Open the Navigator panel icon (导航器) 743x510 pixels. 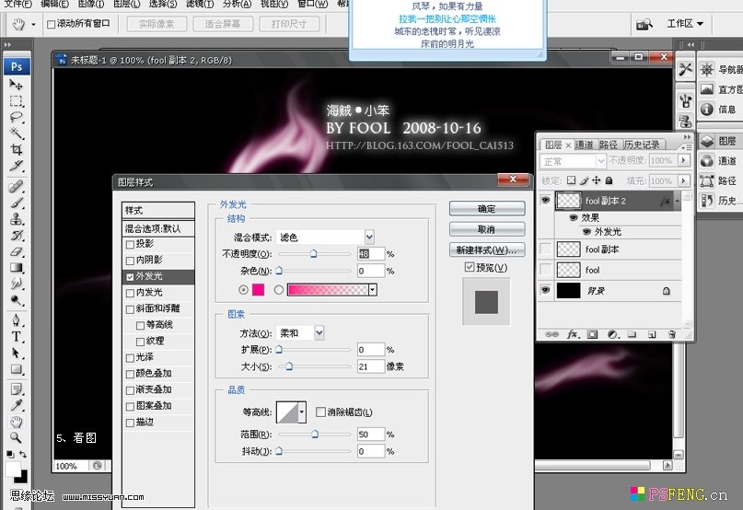(706, 70)
